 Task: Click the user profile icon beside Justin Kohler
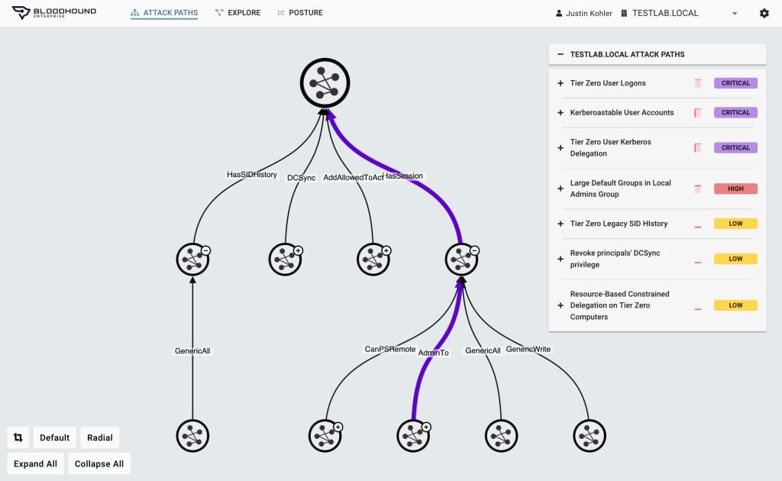558,14
